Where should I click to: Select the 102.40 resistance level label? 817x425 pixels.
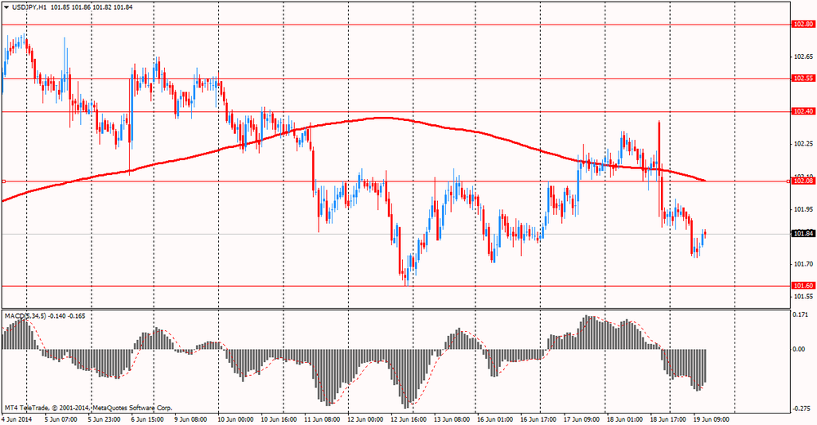click(803, 111)
